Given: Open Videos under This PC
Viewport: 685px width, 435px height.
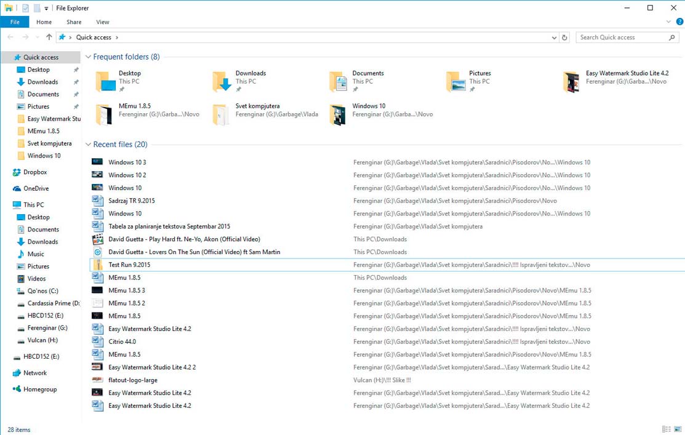Looking at the screenshot, I should click(x=36, y=278).
